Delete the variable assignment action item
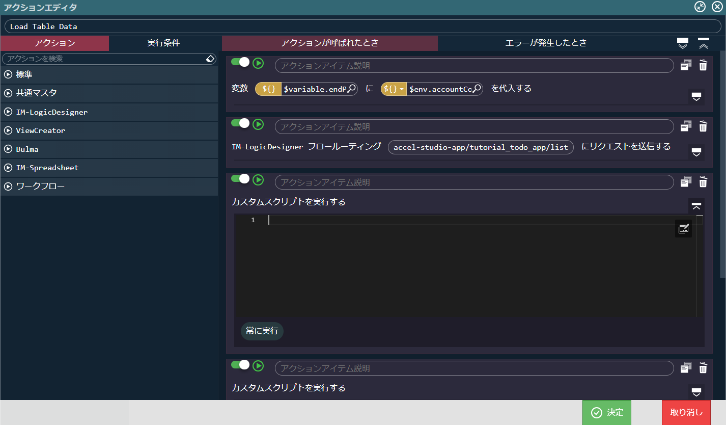 pos(703,65)
